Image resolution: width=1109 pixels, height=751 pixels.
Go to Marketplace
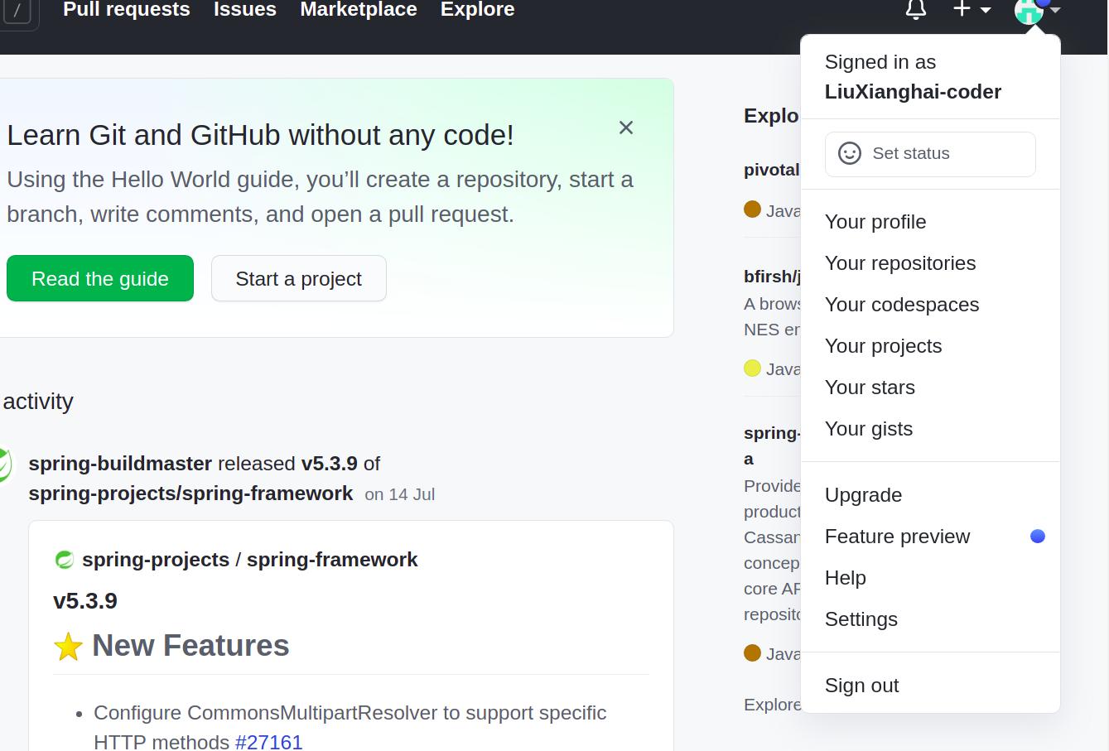(359, 9)
